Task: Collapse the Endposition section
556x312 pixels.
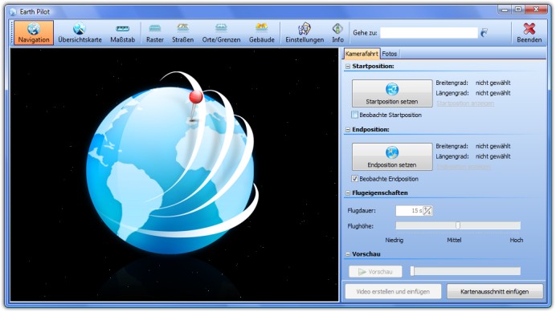Action: pyautogui.click(x=348, y=130)
